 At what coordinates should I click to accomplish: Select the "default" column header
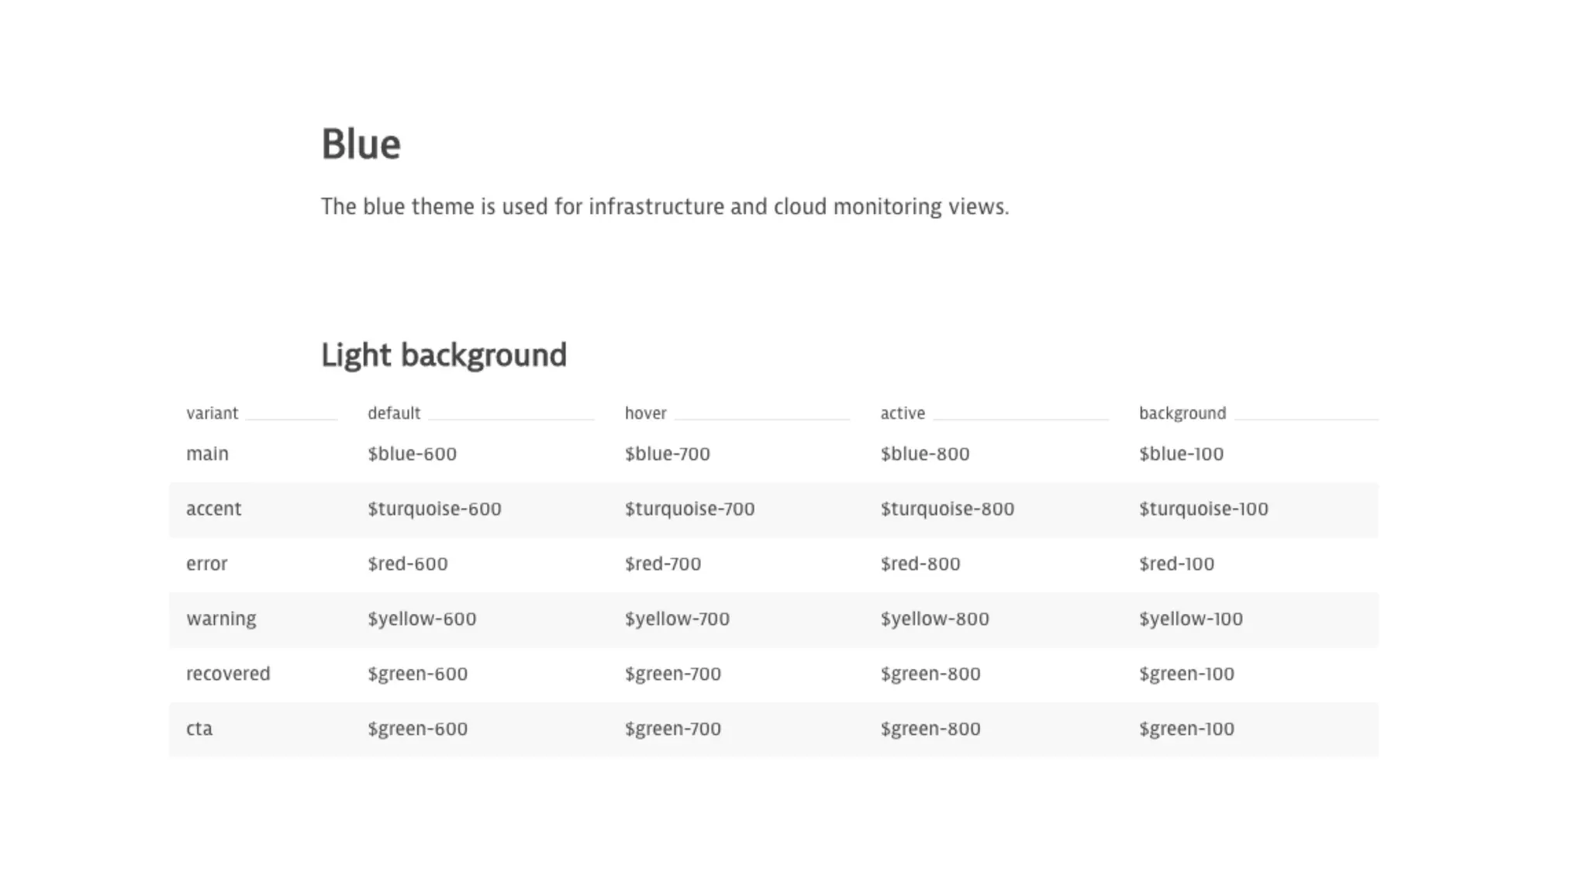pyautogui.click(x=394, y=413)
